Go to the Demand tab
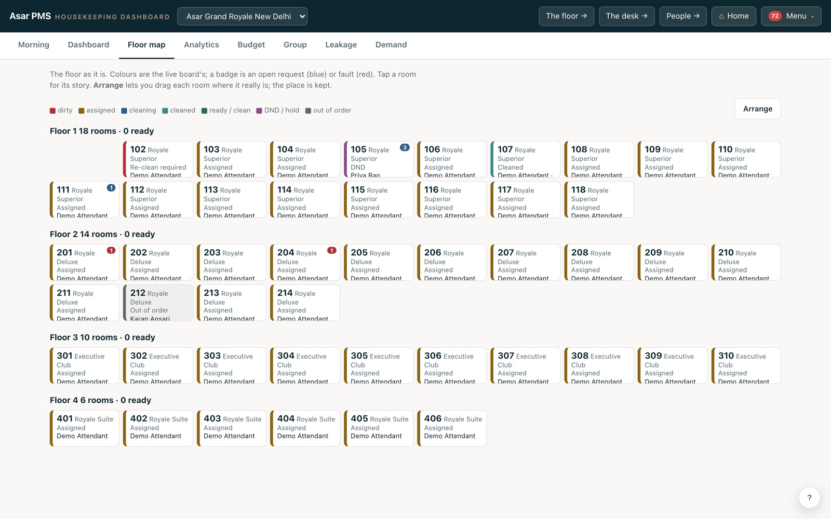 coord(391,45)
